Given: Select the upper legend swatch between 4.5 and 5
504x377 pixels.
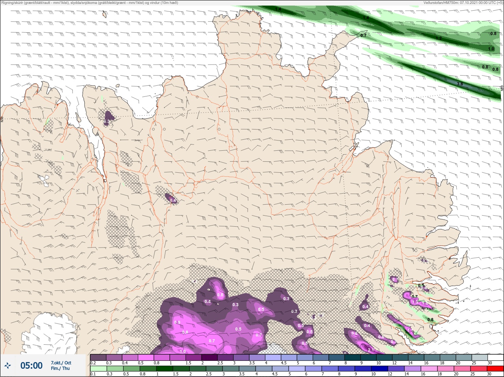Looking at the screenshot, I should tap(289, 357).
